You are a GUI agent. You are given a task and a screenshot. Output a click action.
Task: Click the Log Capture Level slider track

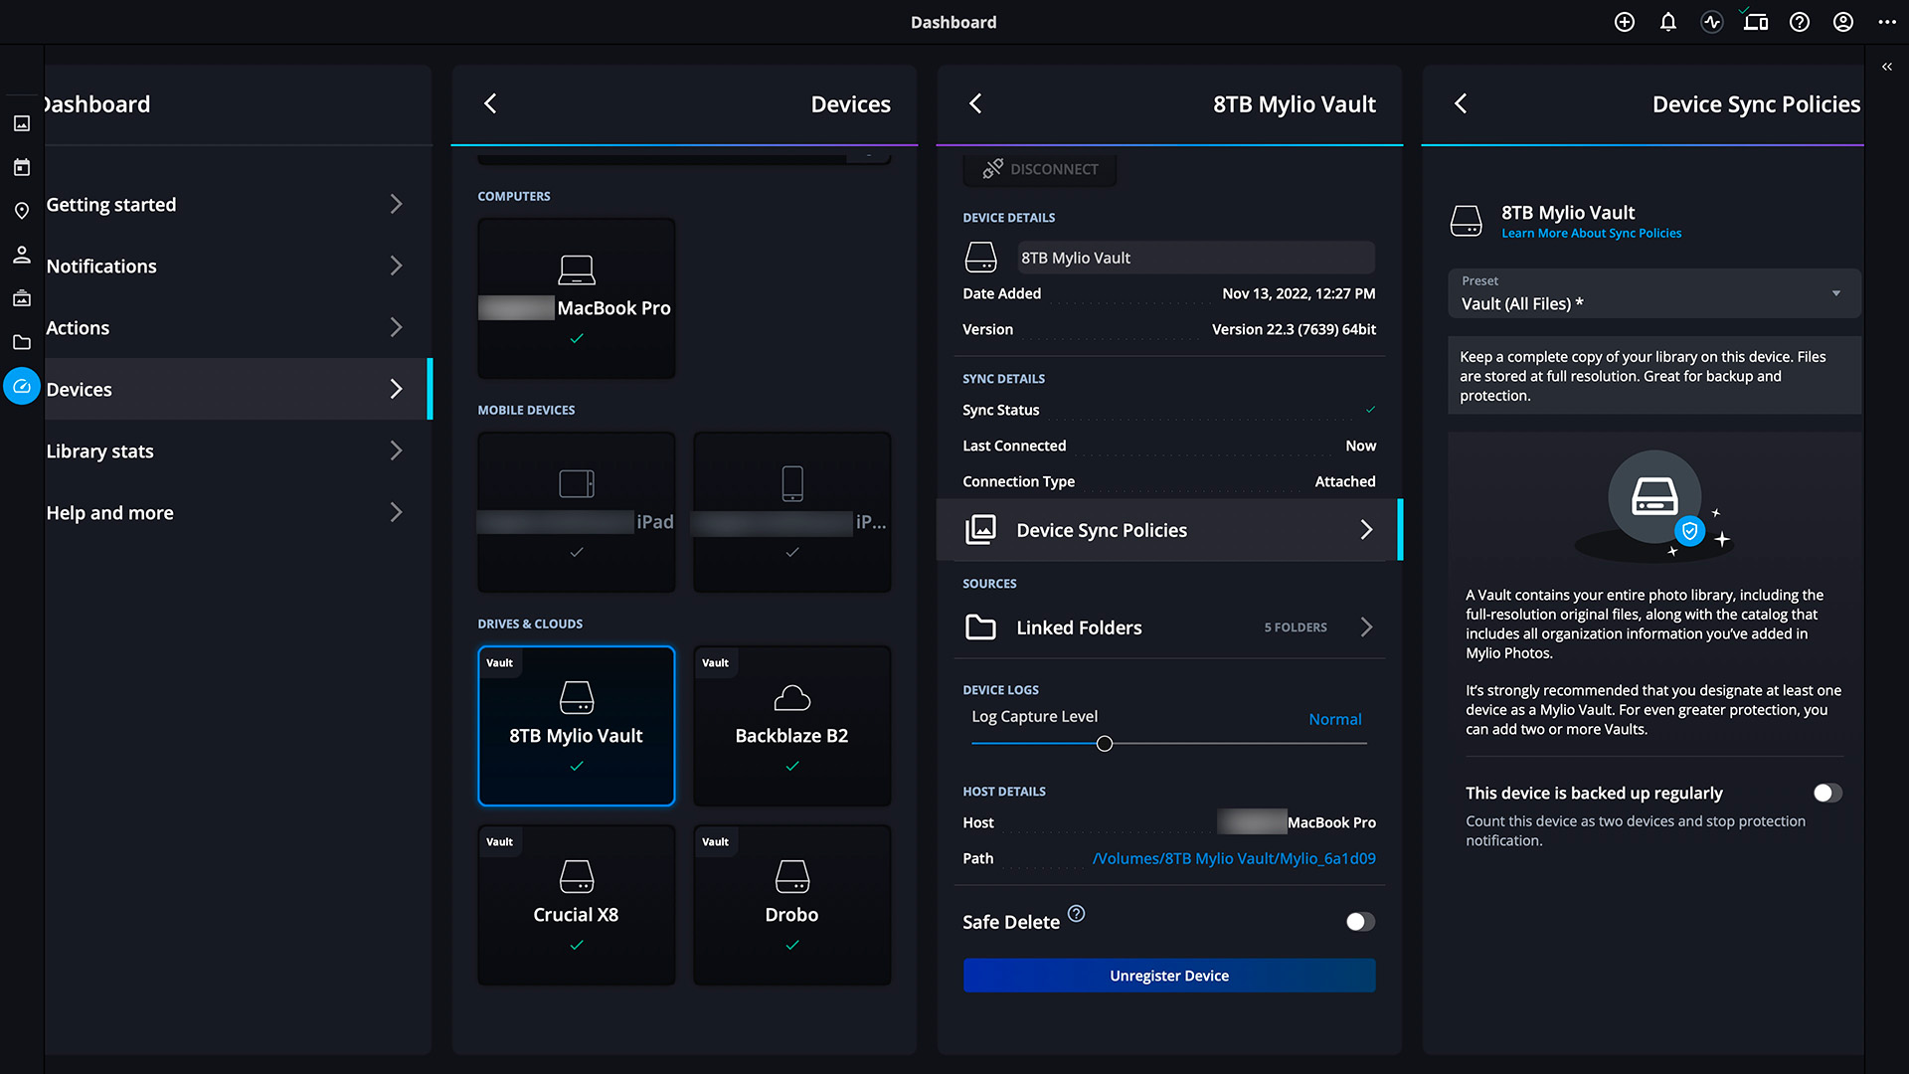coord(1168,744)
